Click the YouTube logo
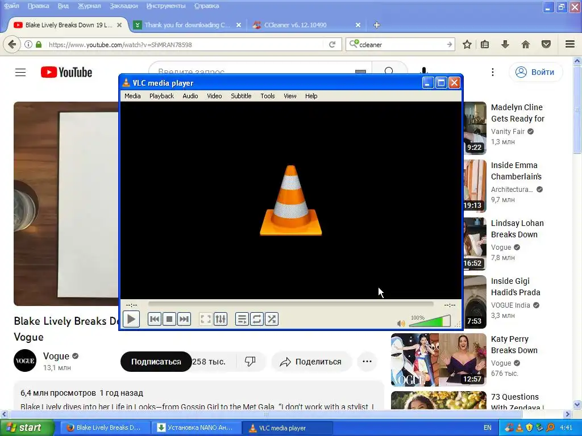 point(66,72)
